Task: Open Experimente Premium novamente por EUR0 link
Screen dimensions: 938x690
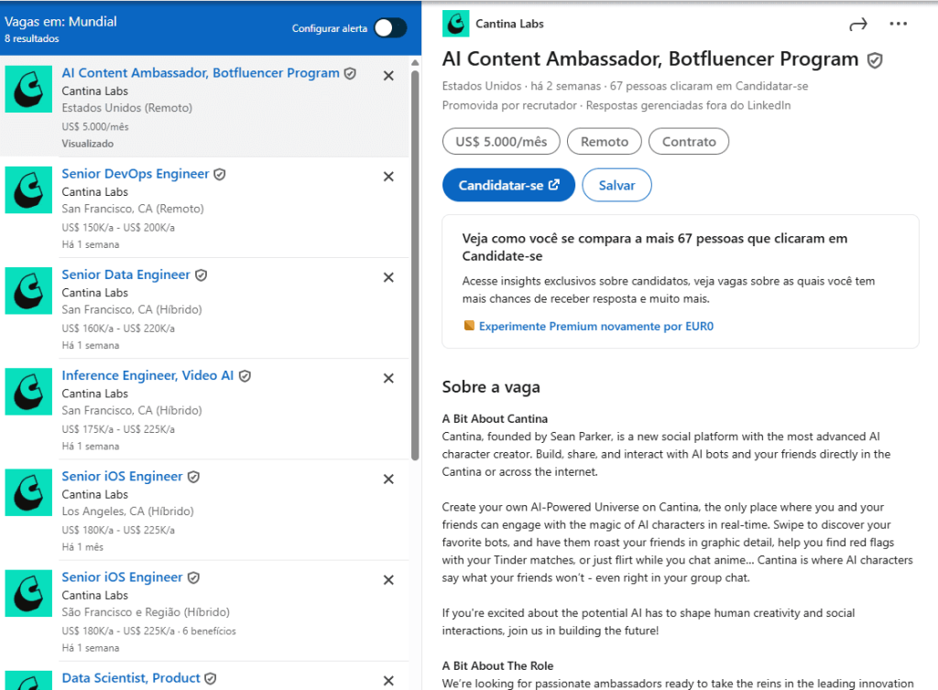Action: click(595, 326)
